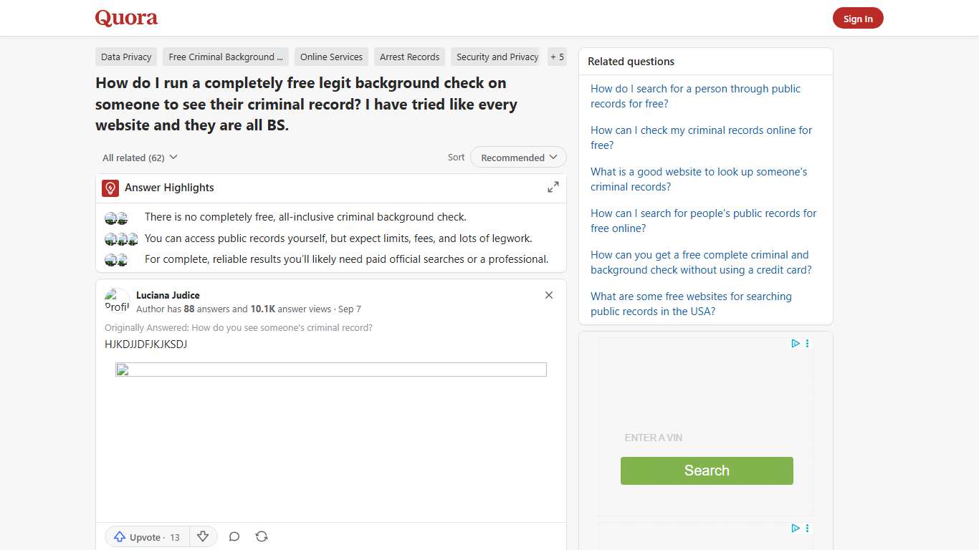The image size is (979, 550).
Task: Select the Online Services topic tag
Action: point(330,57)
